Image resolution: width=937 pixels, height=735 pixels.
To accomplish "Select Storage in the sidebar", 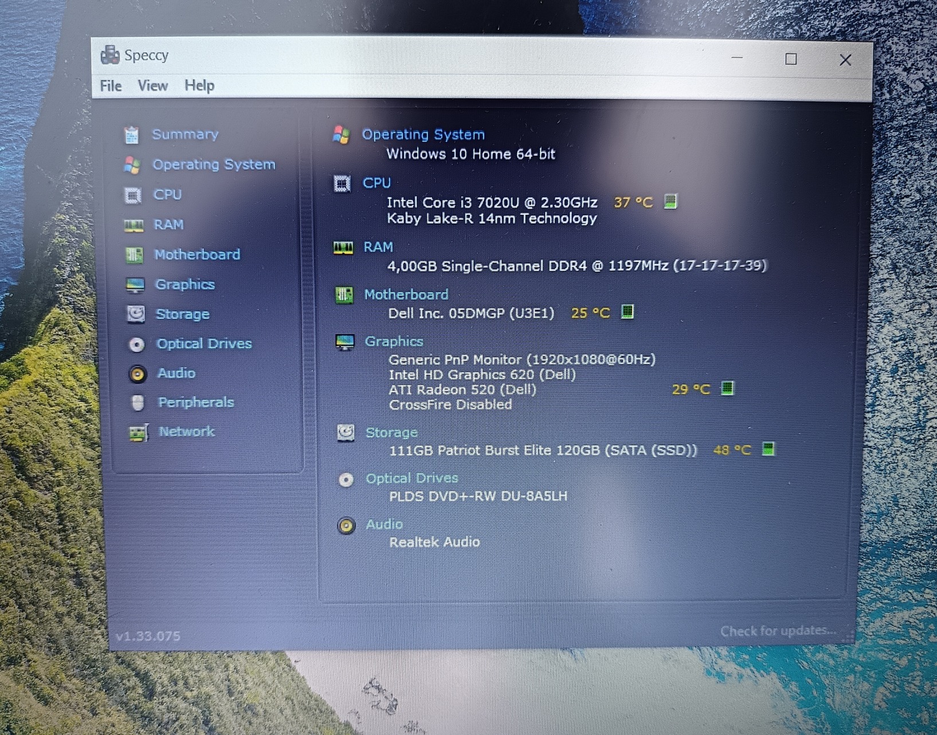I will coord(183,314).
